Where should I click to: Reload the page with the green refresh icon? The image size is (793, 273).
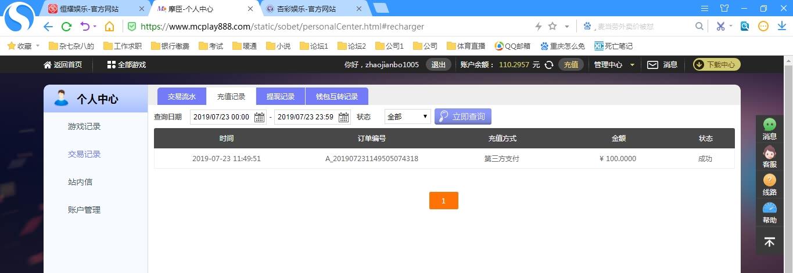click(66, 27)
